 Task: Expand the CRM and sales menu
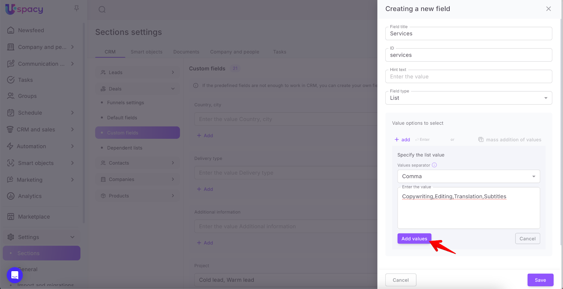click(x=72, y=130)
